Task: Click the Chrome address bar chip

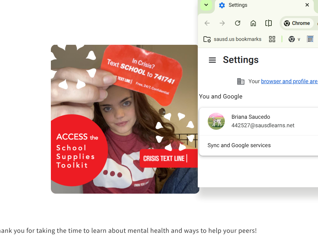Action: (297, 23)
